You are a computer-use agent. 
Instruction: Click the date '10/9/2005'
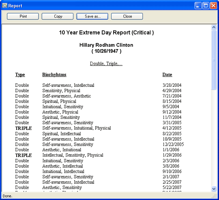[x=172, y=139]
